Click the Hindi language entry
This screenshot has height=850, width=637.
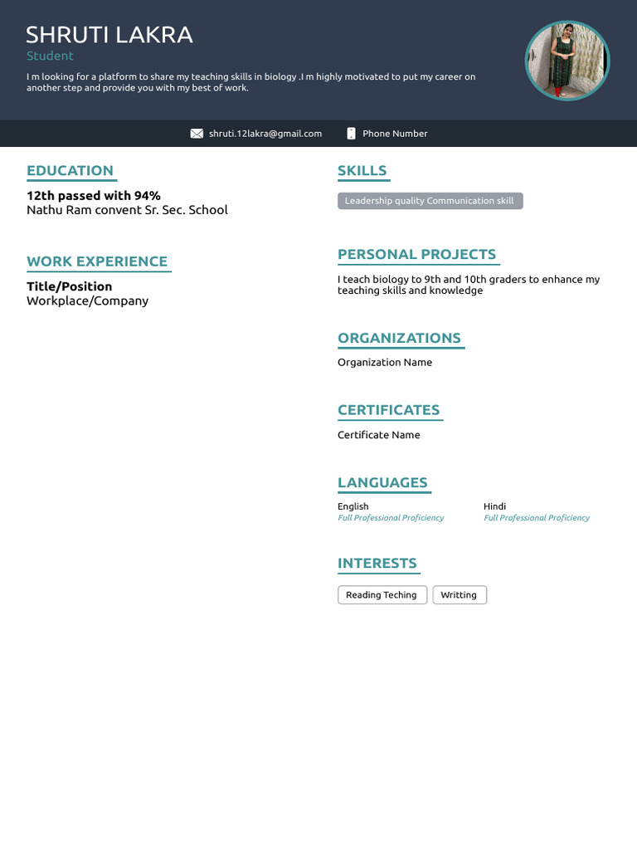tap(494, 506)
